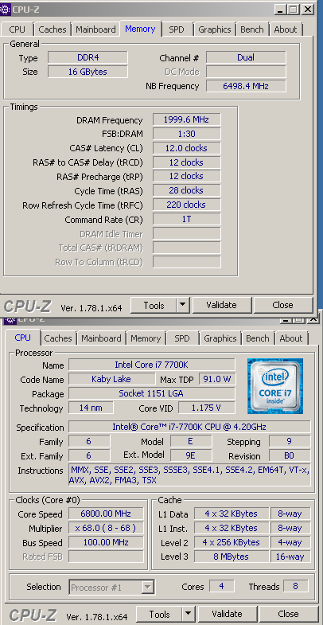Open the SPD tab in upper window
Screen dimensions: 323x625
(177, 29)
